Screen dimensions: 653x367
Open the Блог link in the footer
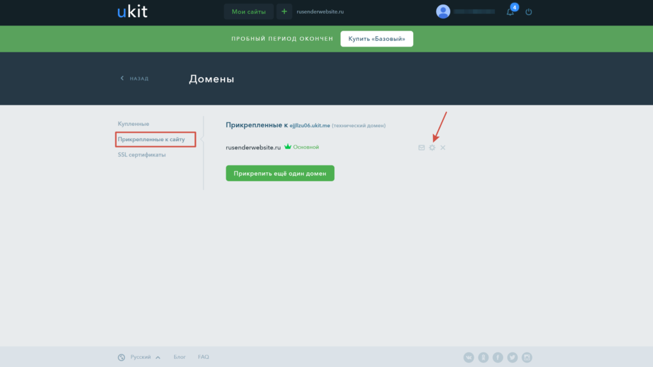point(179,357)
